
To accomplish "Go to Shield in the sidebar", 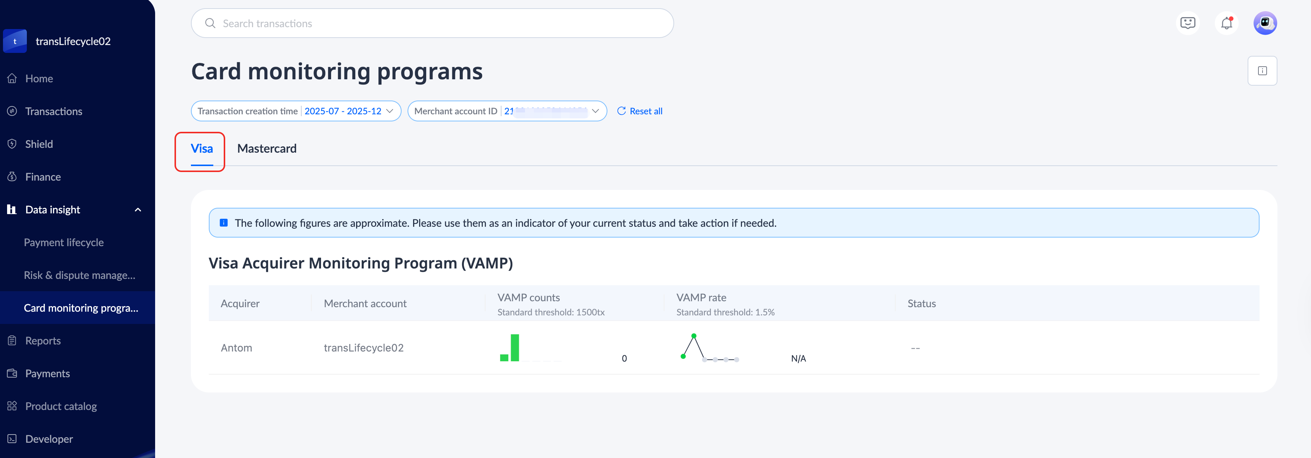I will [x=39, y=144].
